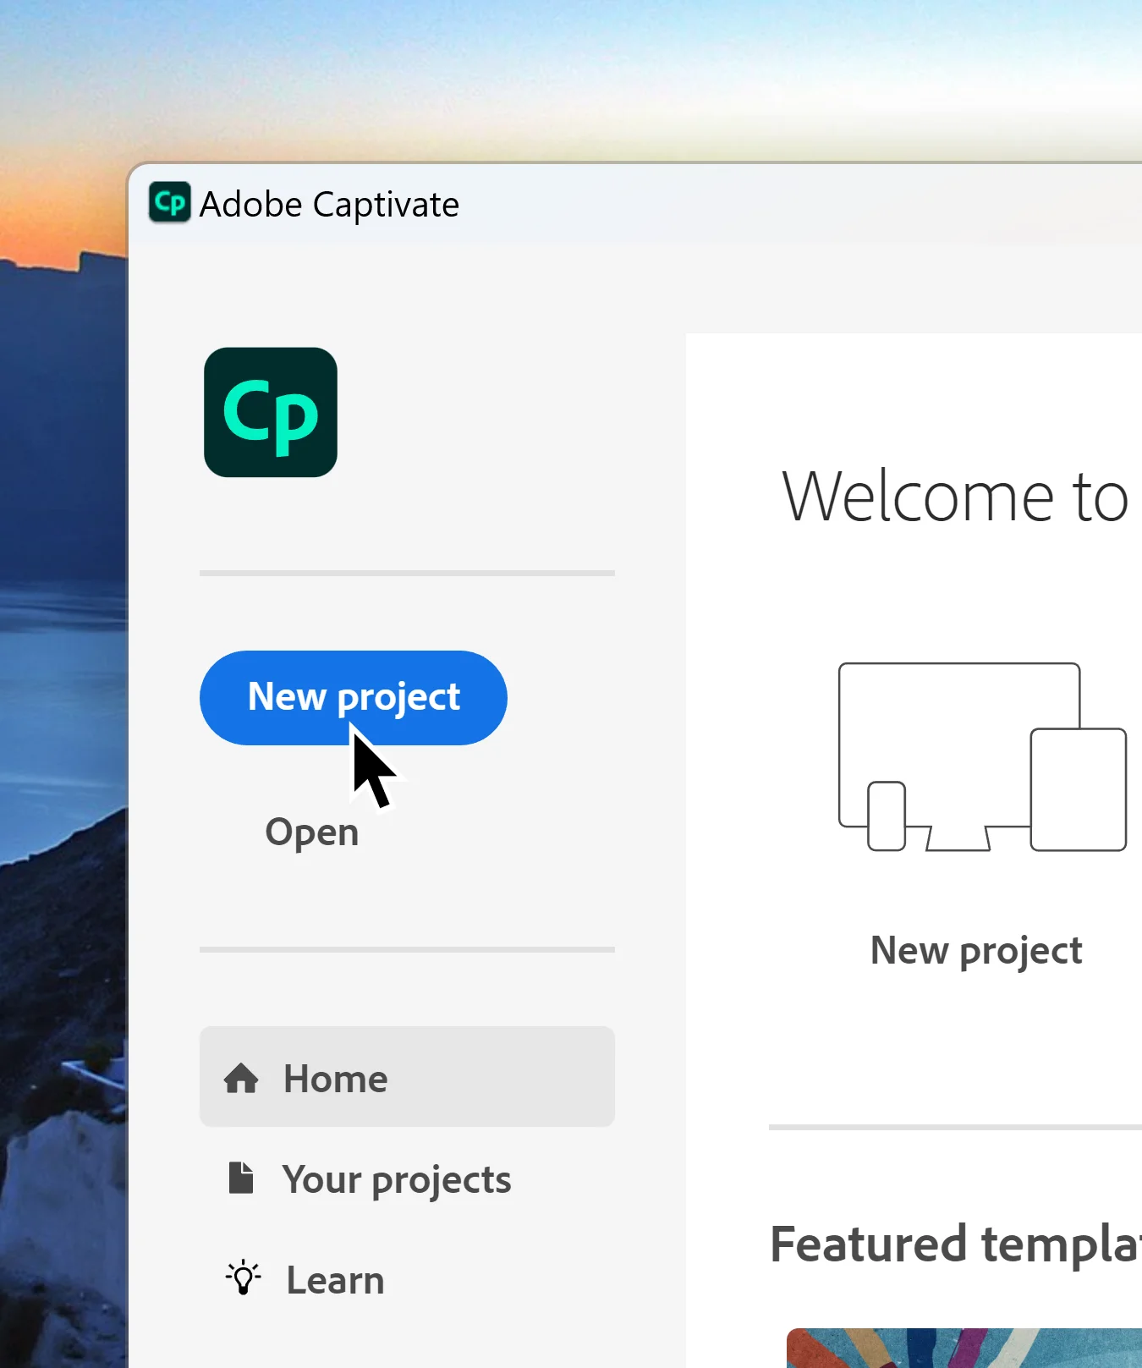1142x1368 pixels.
Task: Click the small Captivate icon in the title bar
Action: coord(169,203)
